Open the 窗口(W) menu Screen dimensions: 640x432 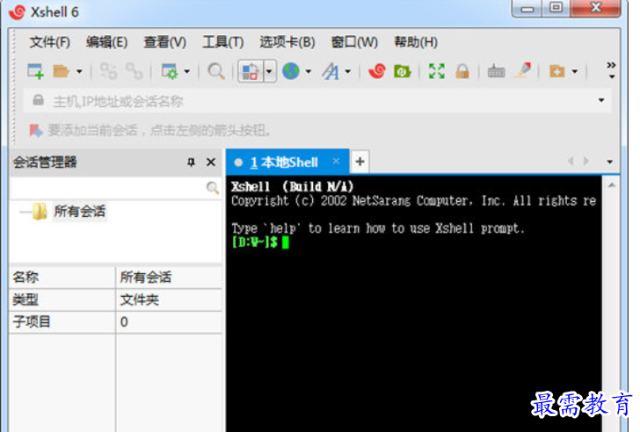[x=354, y=42]
